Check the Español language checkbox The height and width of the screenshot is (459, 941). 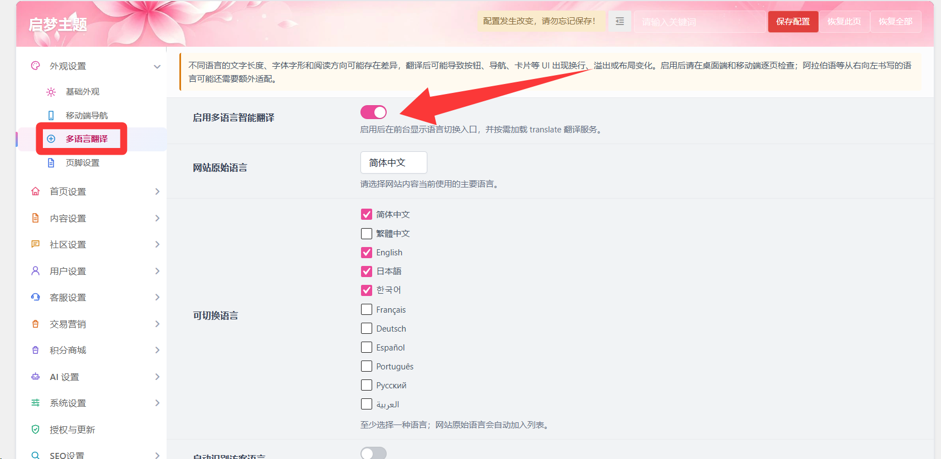[367, 347]
